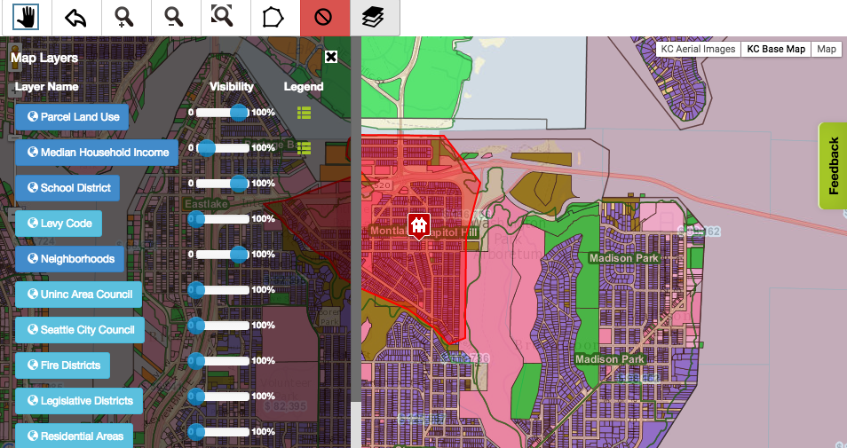Click the back arrow tool
Viewport: 847px width, 448px height.
(x=76, y=18)
